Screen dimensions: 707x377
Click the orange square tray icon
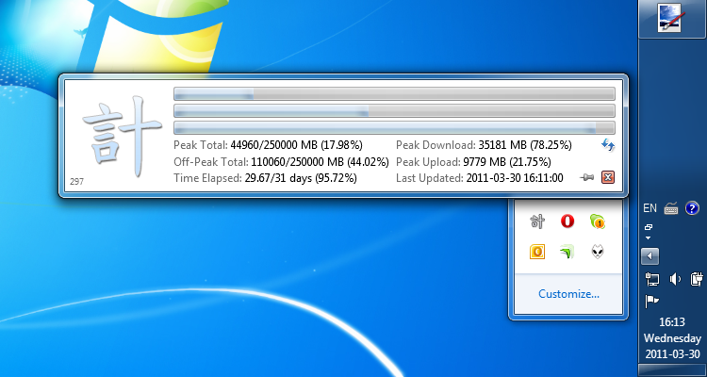pos(537,252)
